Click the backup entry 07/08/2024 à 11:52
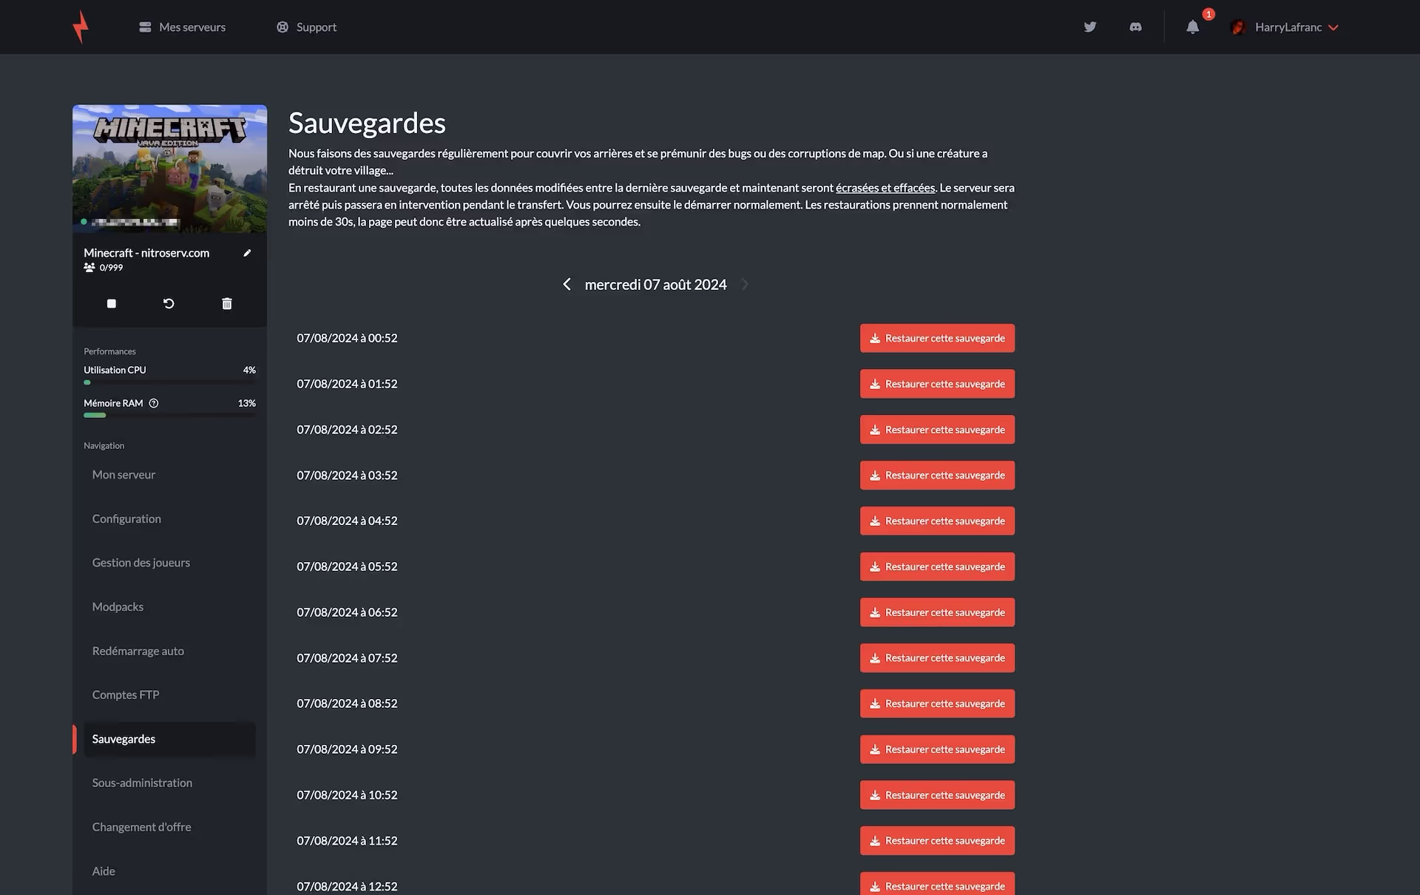This screenshot has width=1420, height=895. pos(347,841)
